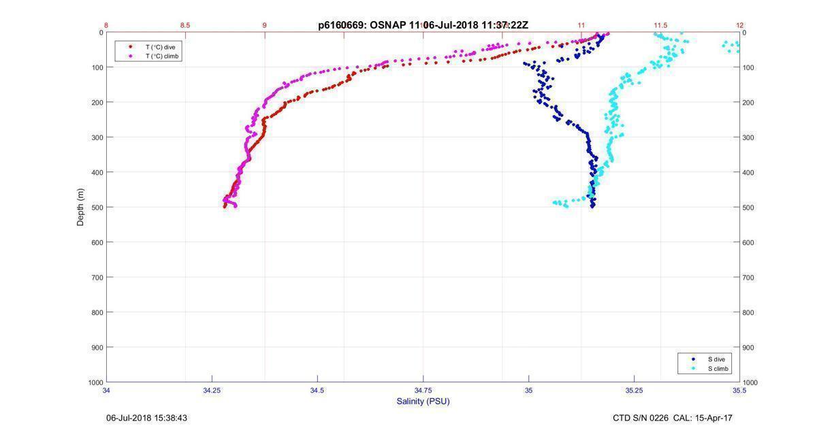Click the 34.75 salinity tick label
This screenshot has width=817, height=430.
point(423,391)
